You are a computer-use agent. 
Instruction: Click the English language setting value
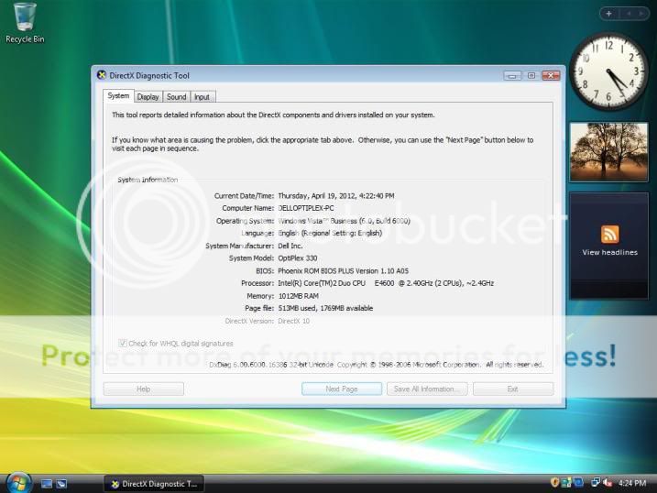pyautogui.click(x=330, y=233)
